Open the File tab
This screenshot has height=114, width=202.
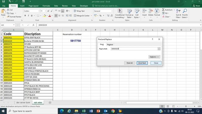[4, 6]
